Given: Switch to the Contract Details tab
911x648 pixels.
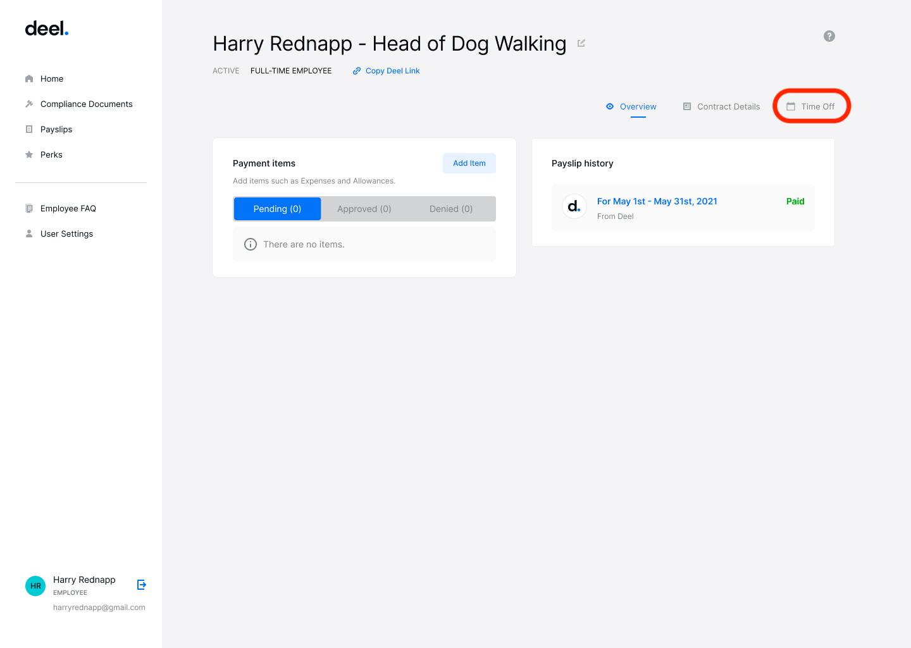Looking at the screenshot, I should tap(722, 106).
